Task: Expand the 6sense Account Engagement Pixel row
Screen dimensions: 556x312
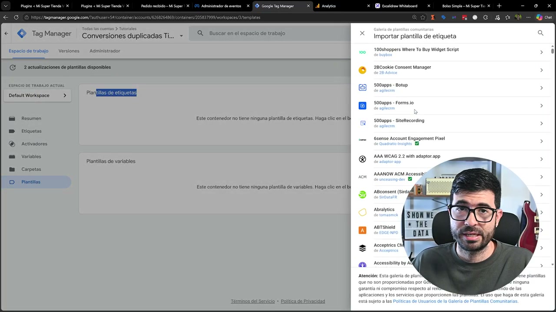Action: point(541,141)
